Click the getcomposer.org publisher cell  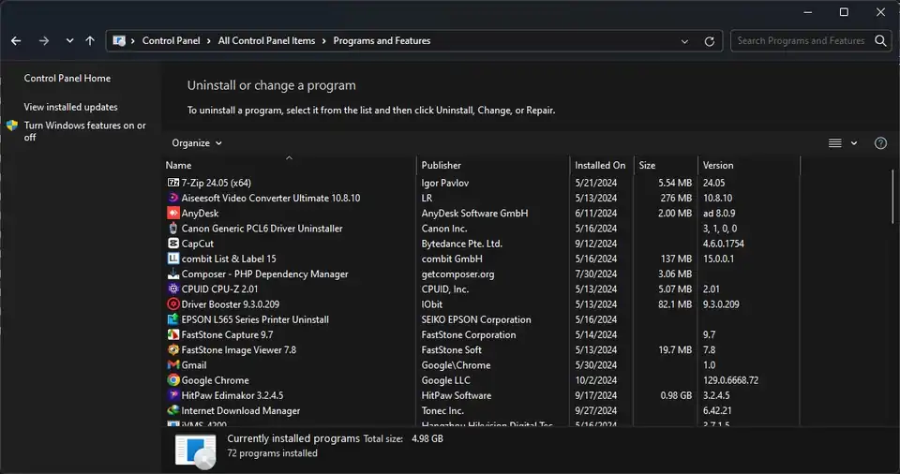coord(457,274)
